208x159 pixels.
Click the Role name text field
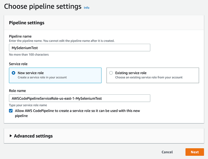coord(79,98)
